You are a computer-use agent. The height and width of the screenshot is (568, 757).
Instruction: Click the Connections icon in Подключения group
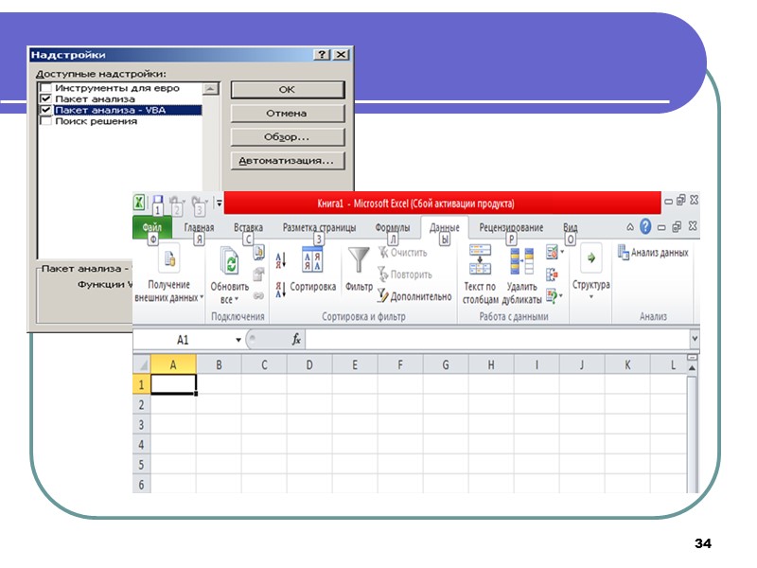(x=258, y=252)
